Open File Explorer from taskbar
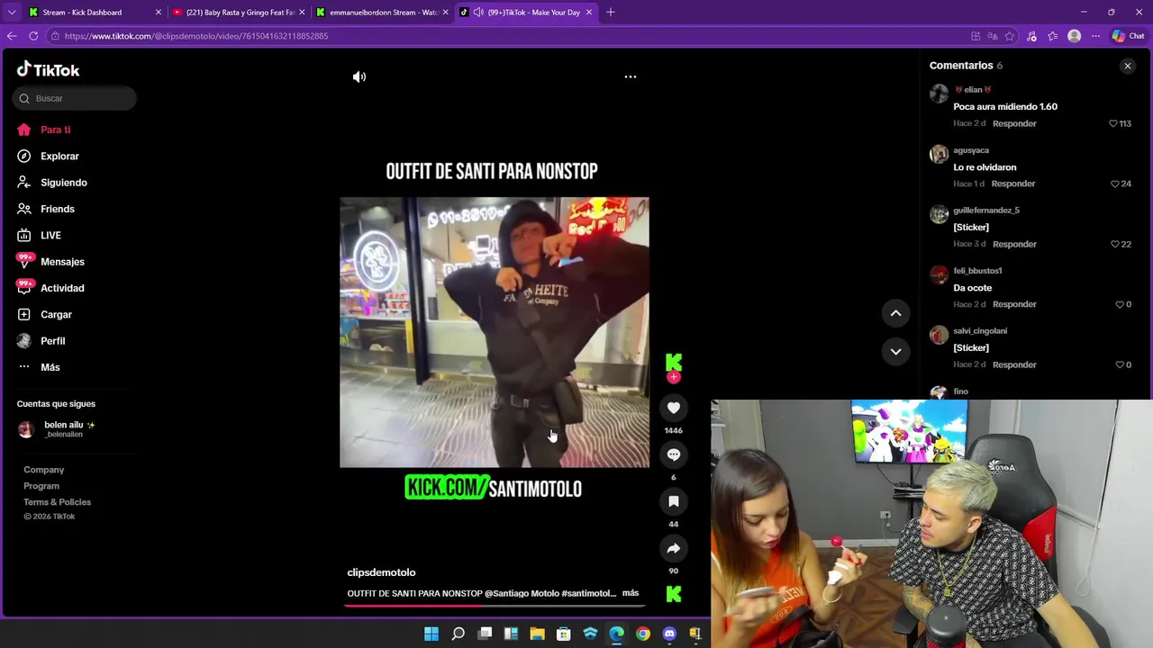Viewport: 1153px width, 648px height. [538, 634]
